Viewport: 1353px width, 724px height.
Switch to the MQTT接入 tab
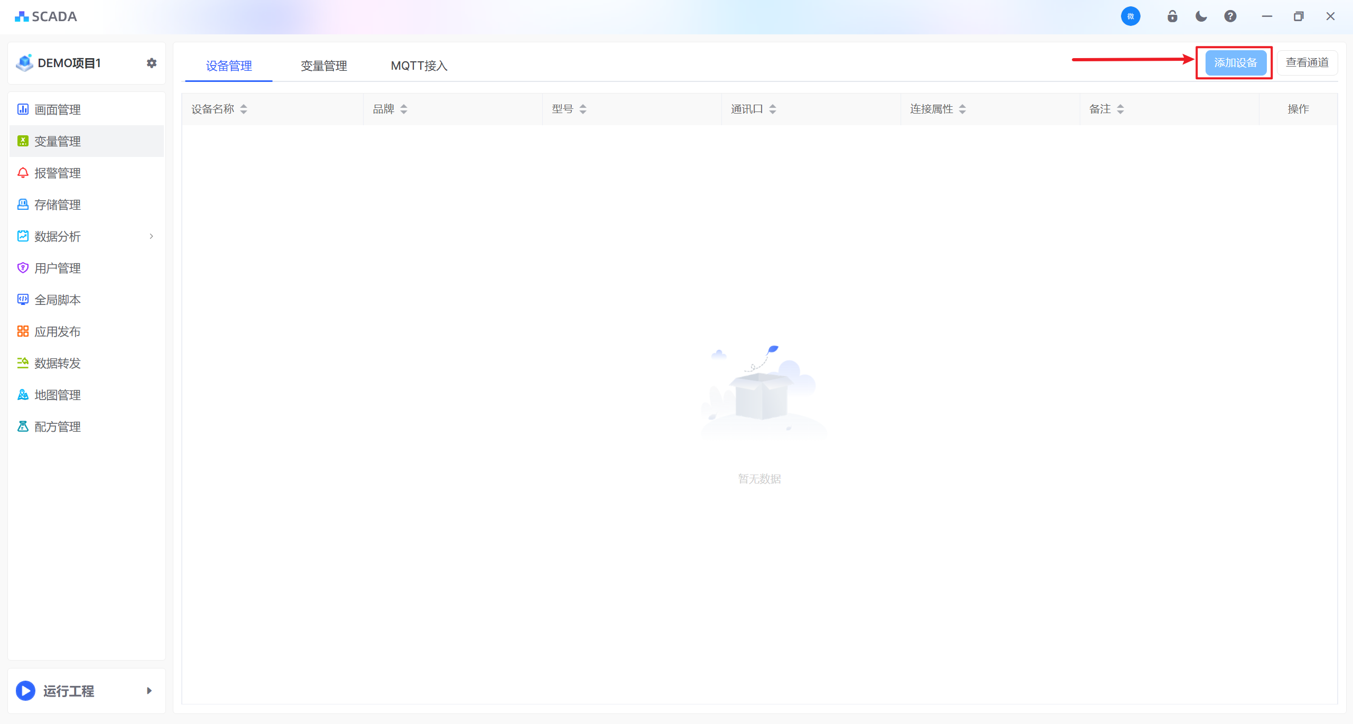pyautogui.click(x=419, y=66)
